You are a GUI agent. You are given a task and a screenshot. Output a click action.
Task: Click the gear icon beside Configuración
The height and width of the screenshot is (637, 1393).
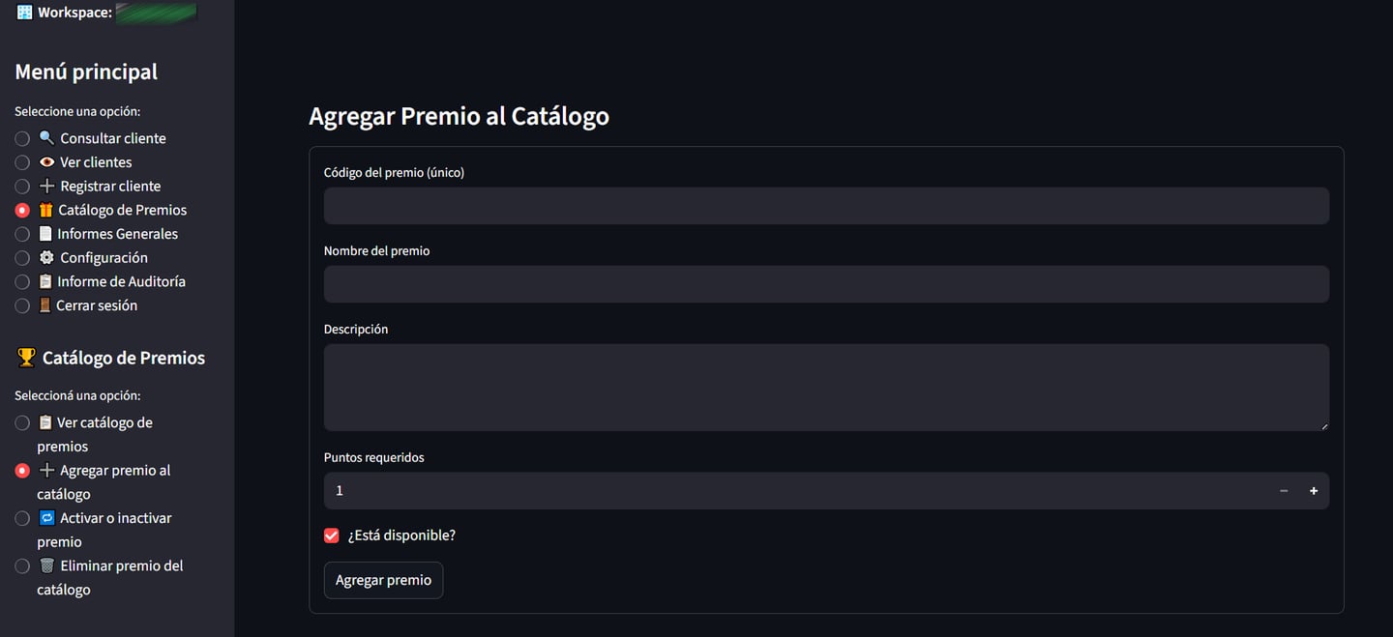[x=46, y=258]
